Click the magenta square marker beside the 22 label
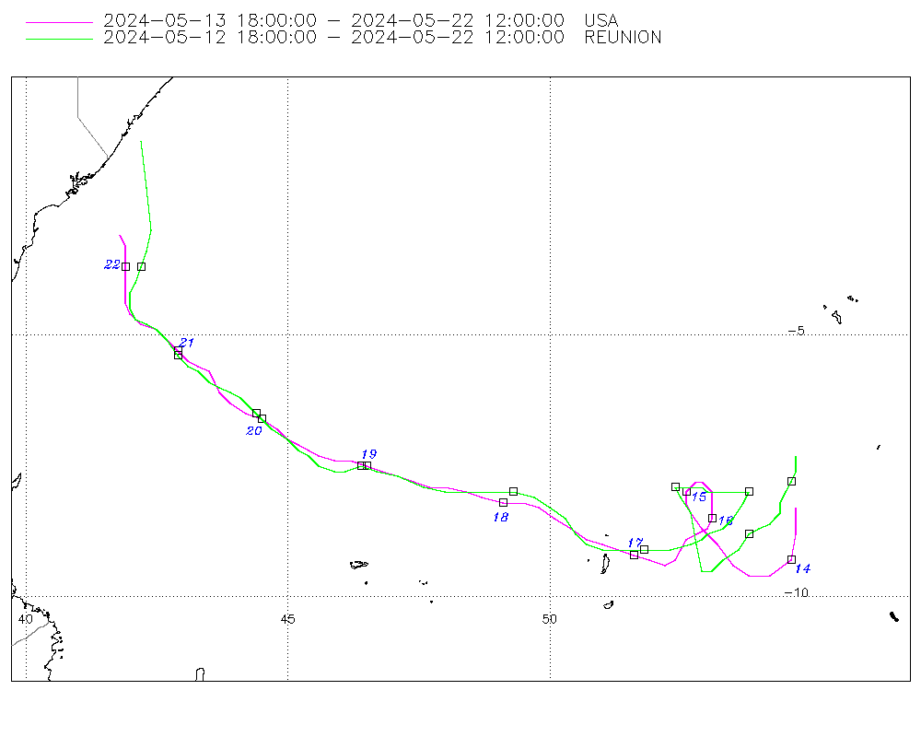 [125, 266]
